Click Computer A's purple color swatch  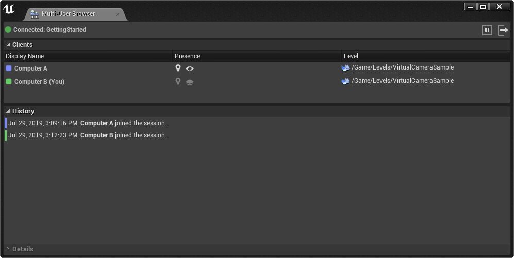(9, 68)
